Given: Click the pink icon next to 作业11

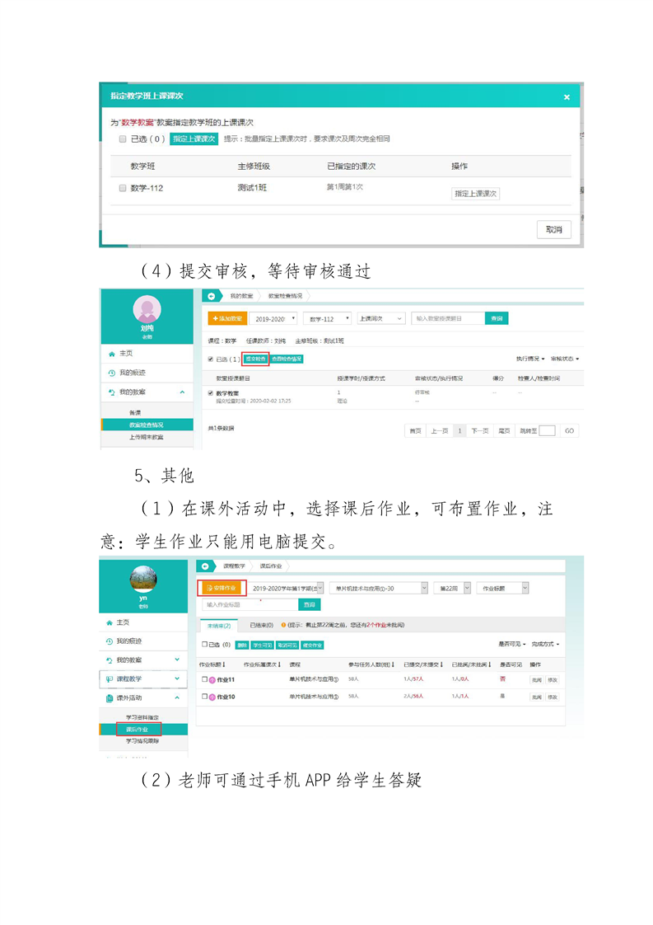Looking at the screenshot, I should [212, 680].
